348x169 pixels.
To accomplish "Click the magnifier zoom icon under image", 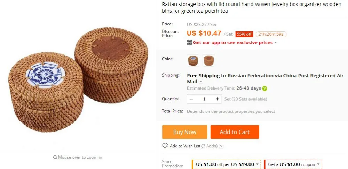I will pyautogui.click(x=55, y=157).
